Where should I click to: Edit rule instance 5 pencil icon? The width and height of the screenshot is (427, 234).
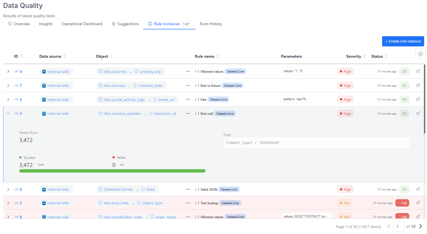418,99
